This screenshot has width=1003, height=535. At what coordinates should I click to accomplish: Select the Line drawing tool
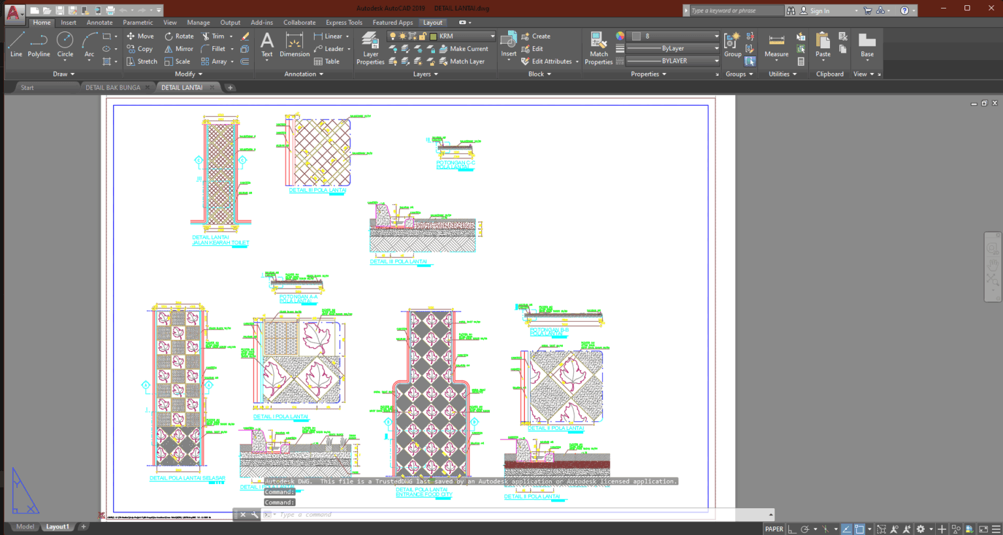point(16,46)
